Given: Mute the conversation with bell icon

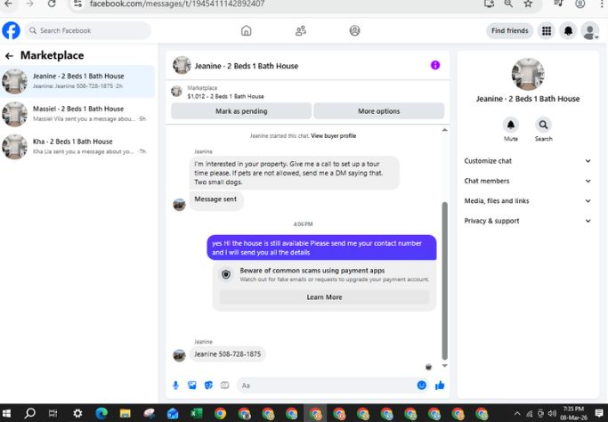Looking at the screenshot, I should [x=511, y=125].
